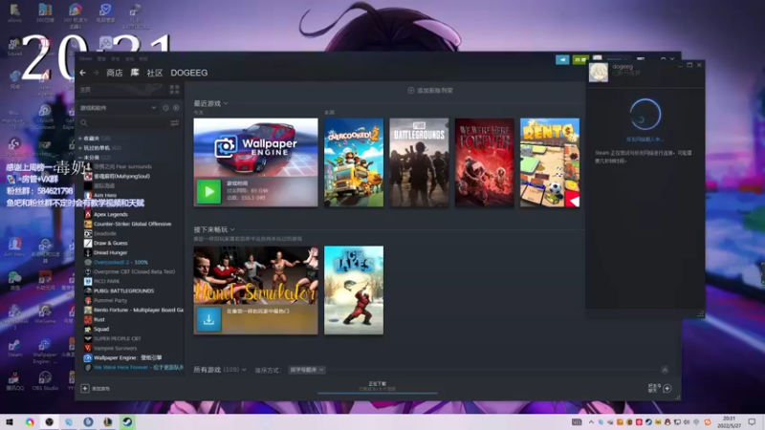The image size is (765, 430).
Task: Select Dread Hunger in game list
Action: pos(110,252)
